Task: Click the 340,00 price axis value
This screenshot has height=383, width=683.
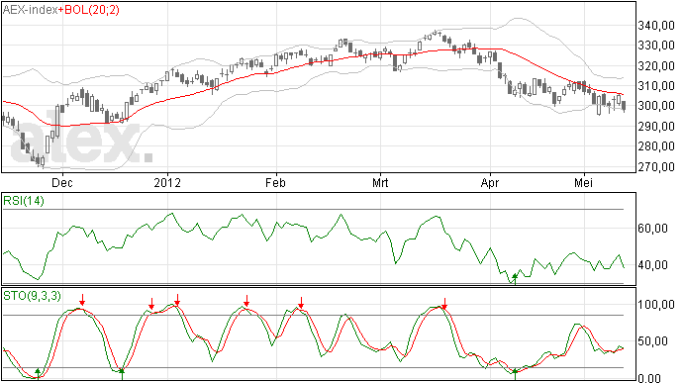Action: 656,26
